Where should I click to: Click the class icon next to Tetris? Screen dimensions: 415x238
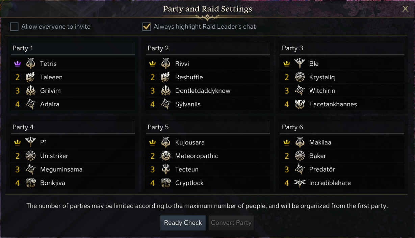(x=31, y=63)
